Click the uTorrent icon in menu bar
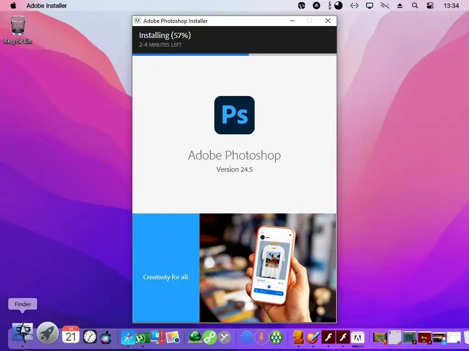Screen dimensions: 469x351 tap(301, 5)
